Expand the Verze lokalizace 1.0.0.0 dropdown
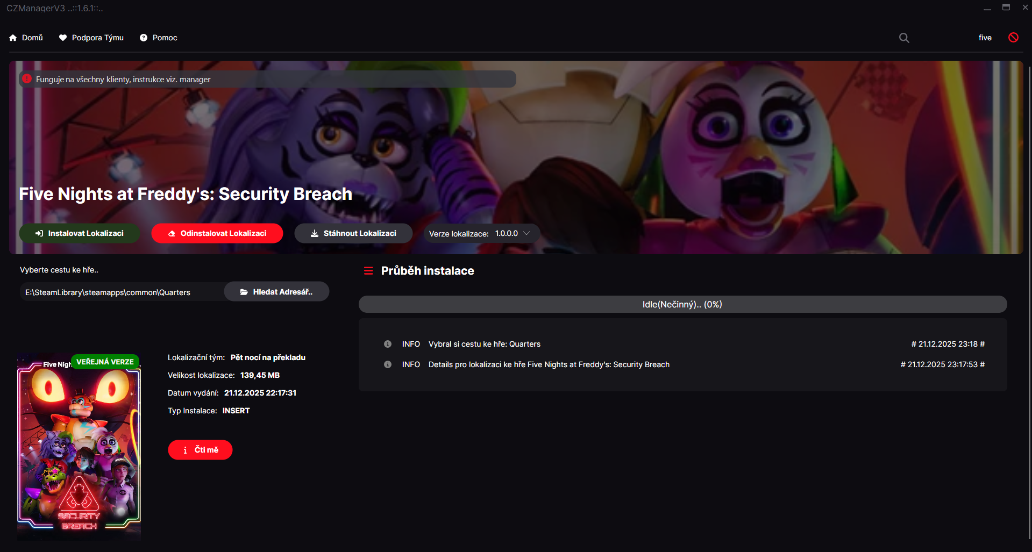1032x552 pixels. pos(481,233)
